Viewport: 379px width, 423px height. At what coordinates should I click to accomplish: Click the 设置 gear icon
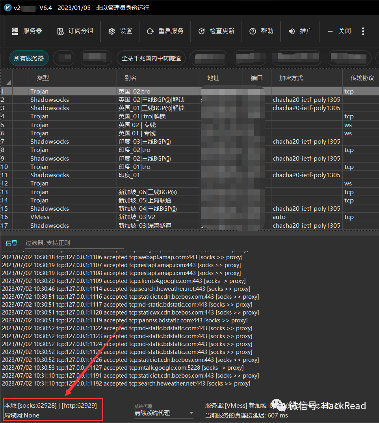pyautogui.click(x=111, y=32)
